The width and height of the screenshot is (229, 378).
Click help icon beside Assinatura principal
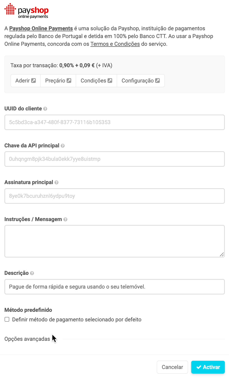pyautogui.click(x=56, y=183)
